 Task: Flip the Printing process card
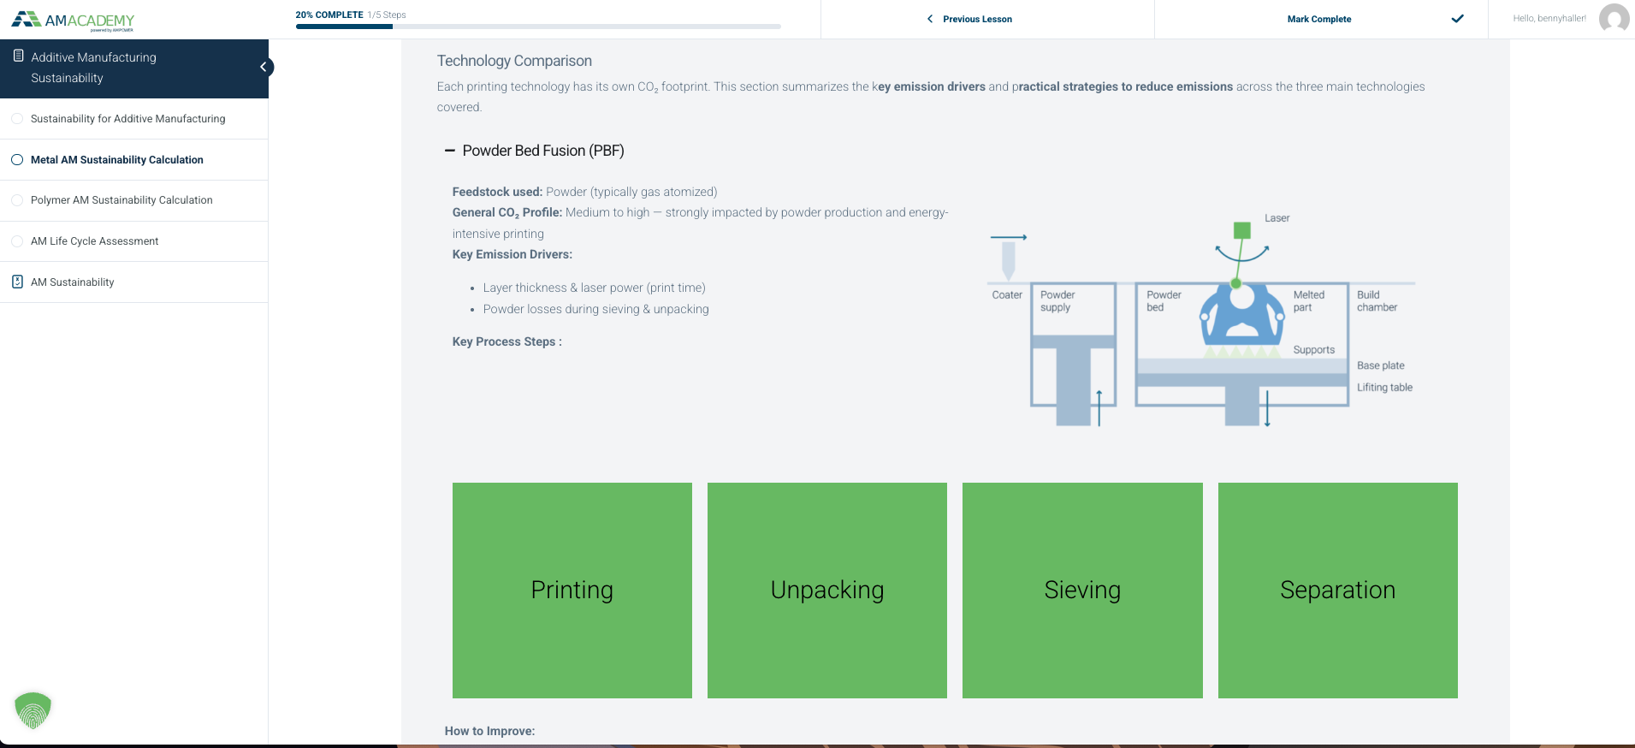point(572,591)
